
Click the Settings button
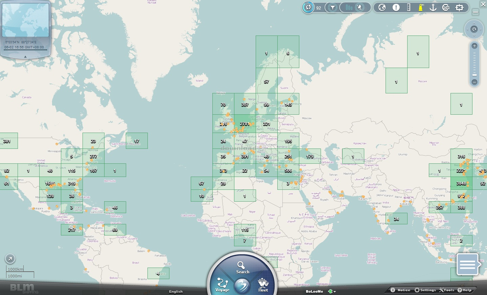click(425, 290)
